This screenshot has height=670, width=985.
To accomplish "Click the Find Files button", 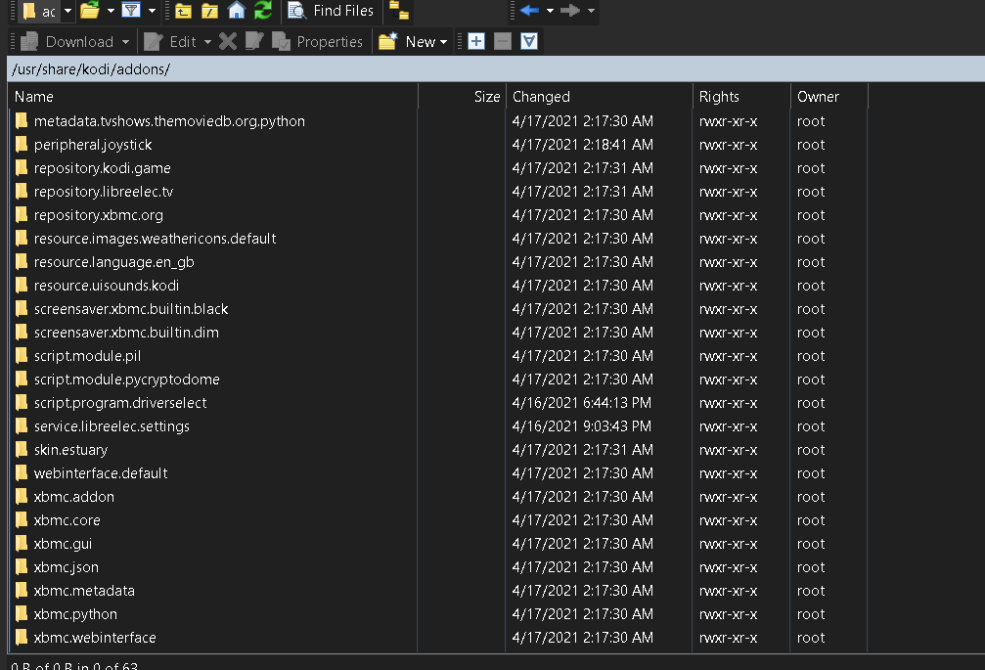I will 331,11.
